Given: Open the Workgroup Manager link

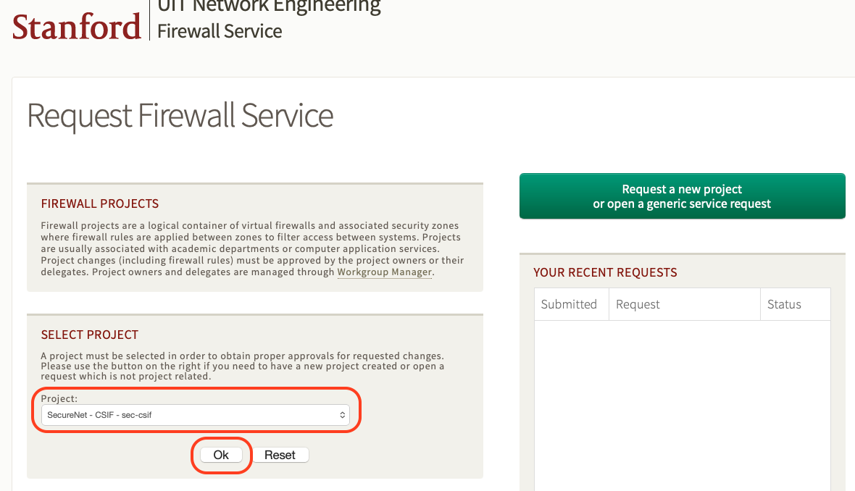Looking at the screenshot, I should (x=385, y=272).
